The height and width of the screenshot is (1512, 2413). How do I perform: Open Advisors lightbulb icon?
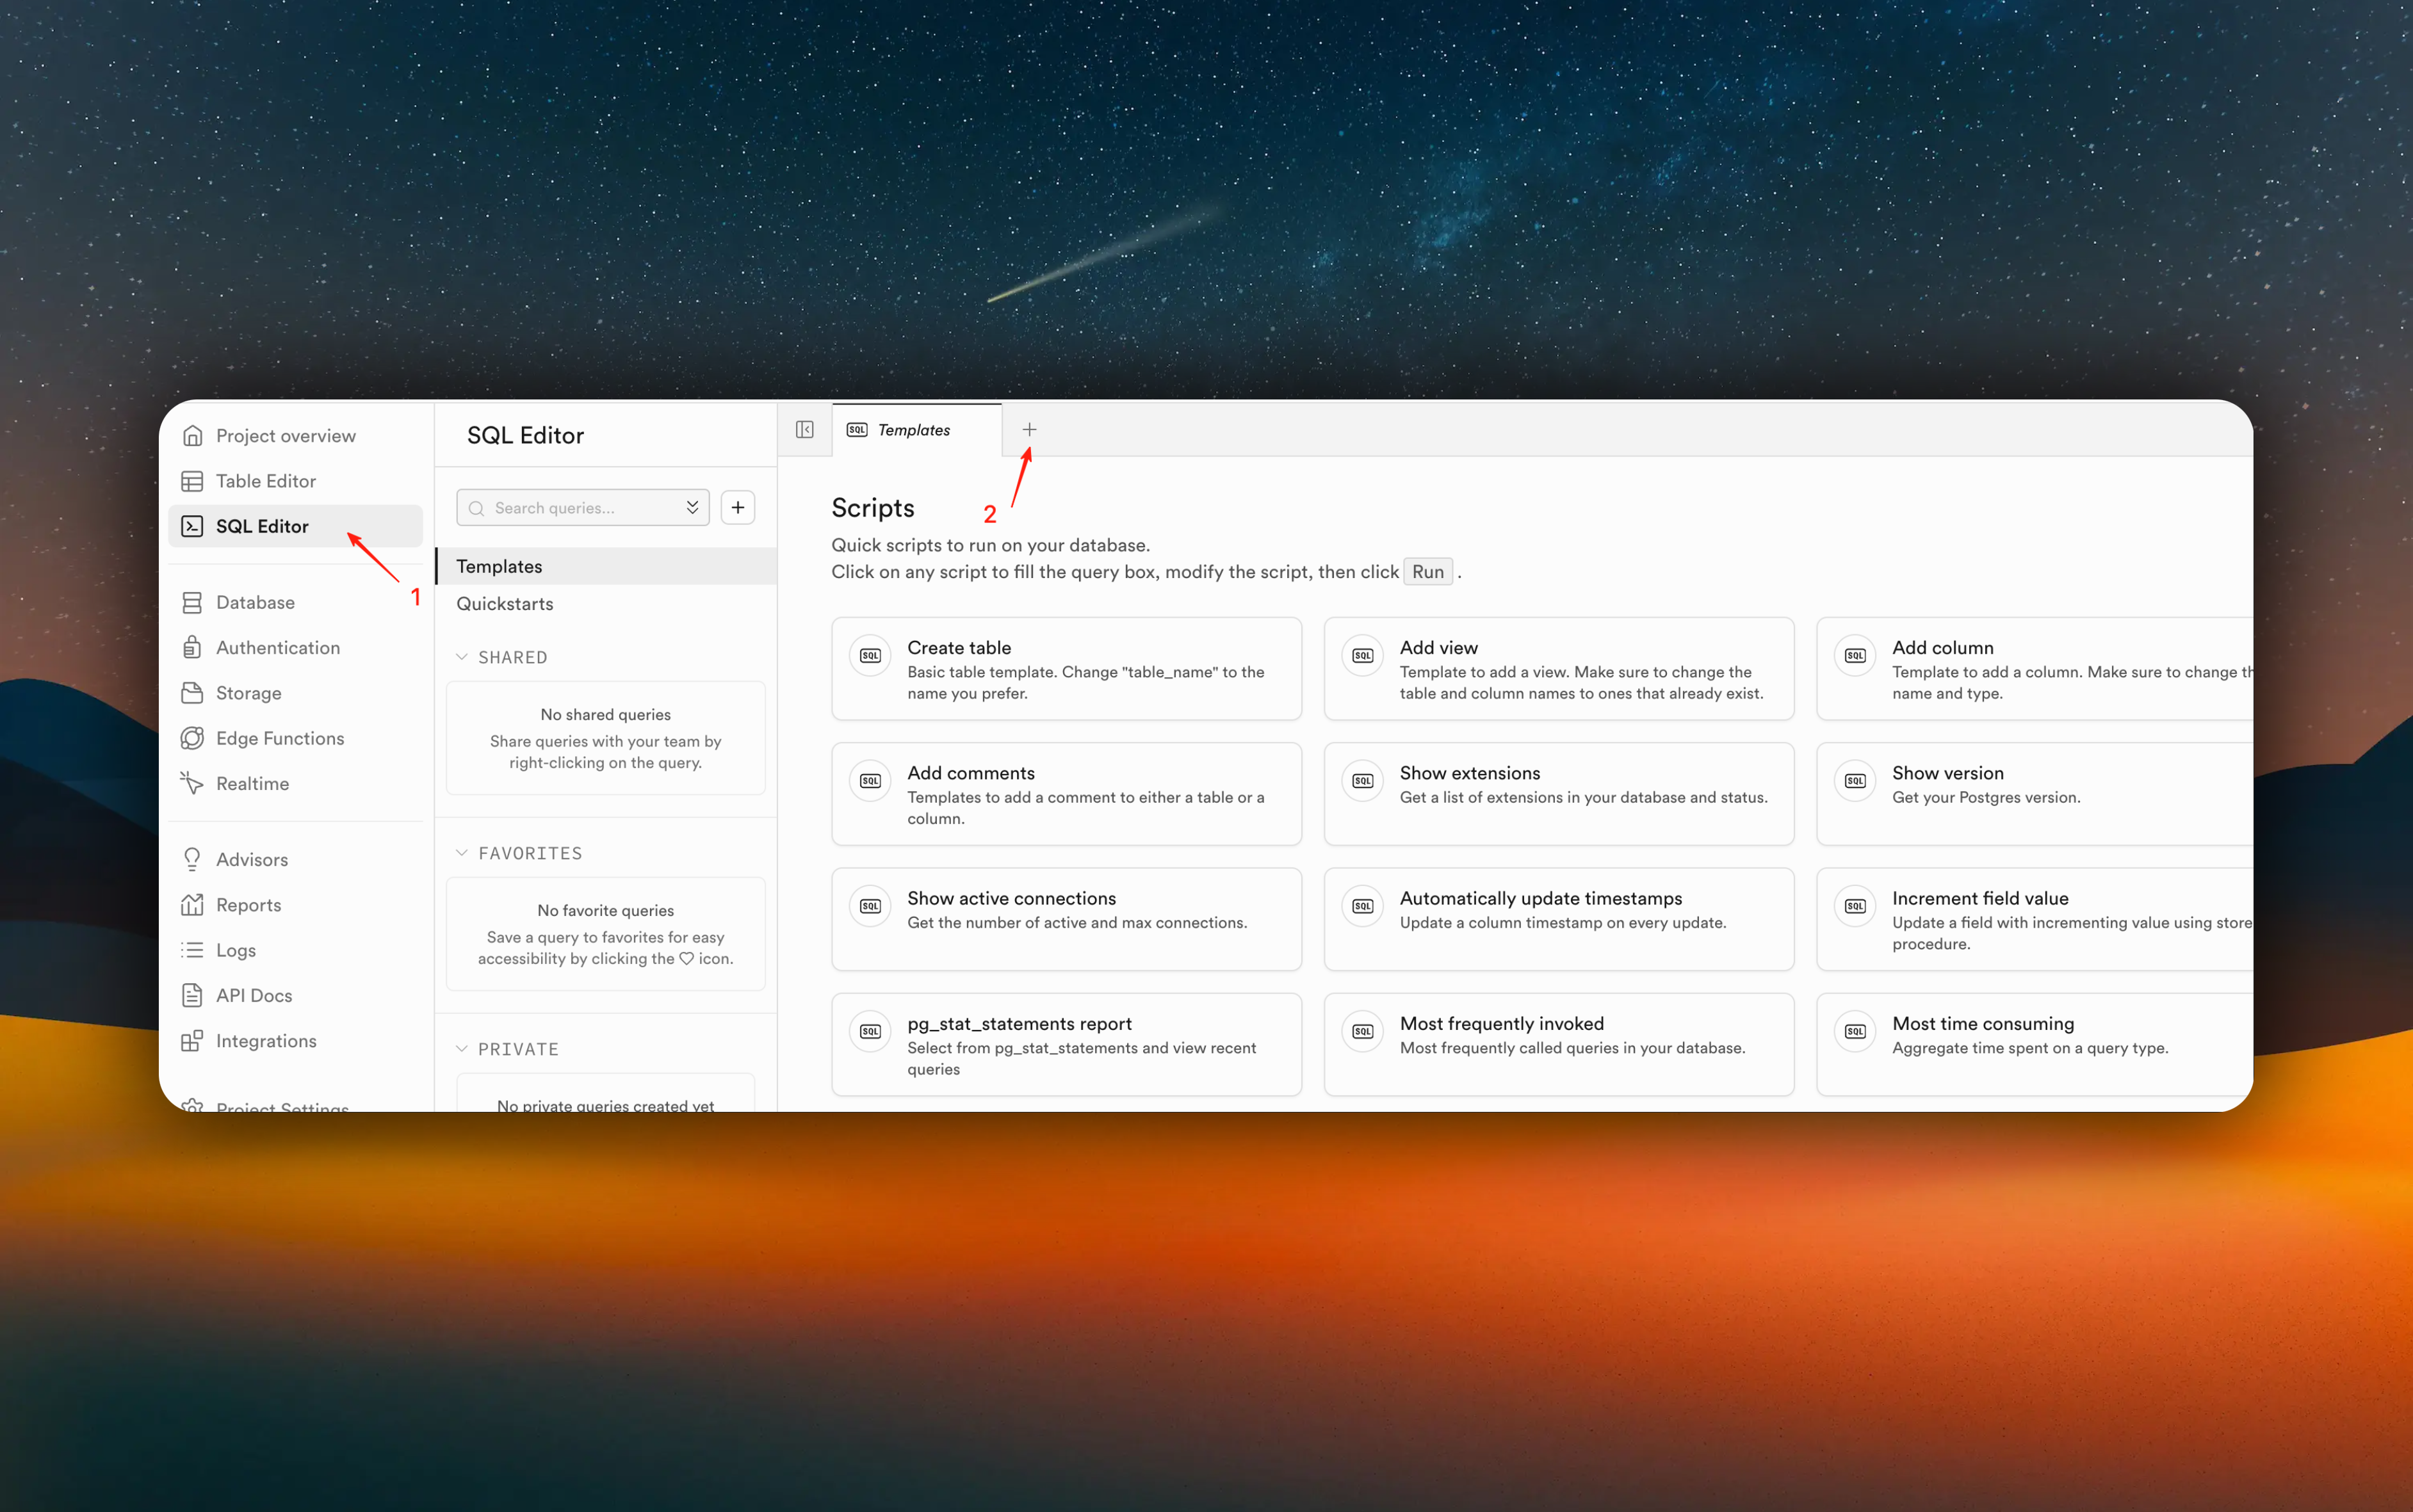192,859
